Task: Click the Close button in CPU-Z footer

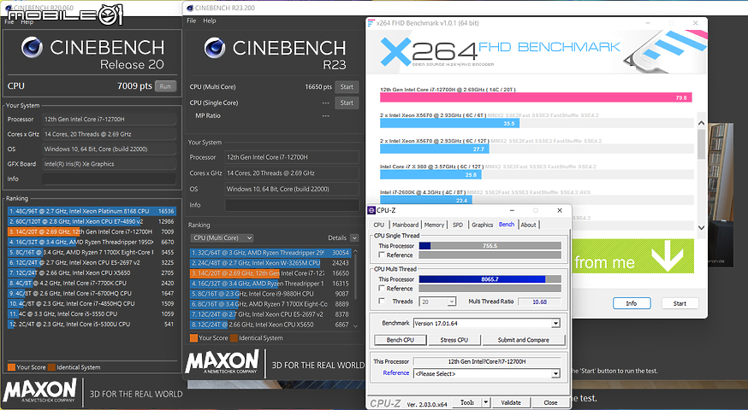Action: pyautogui.click(x=550, y=403)
